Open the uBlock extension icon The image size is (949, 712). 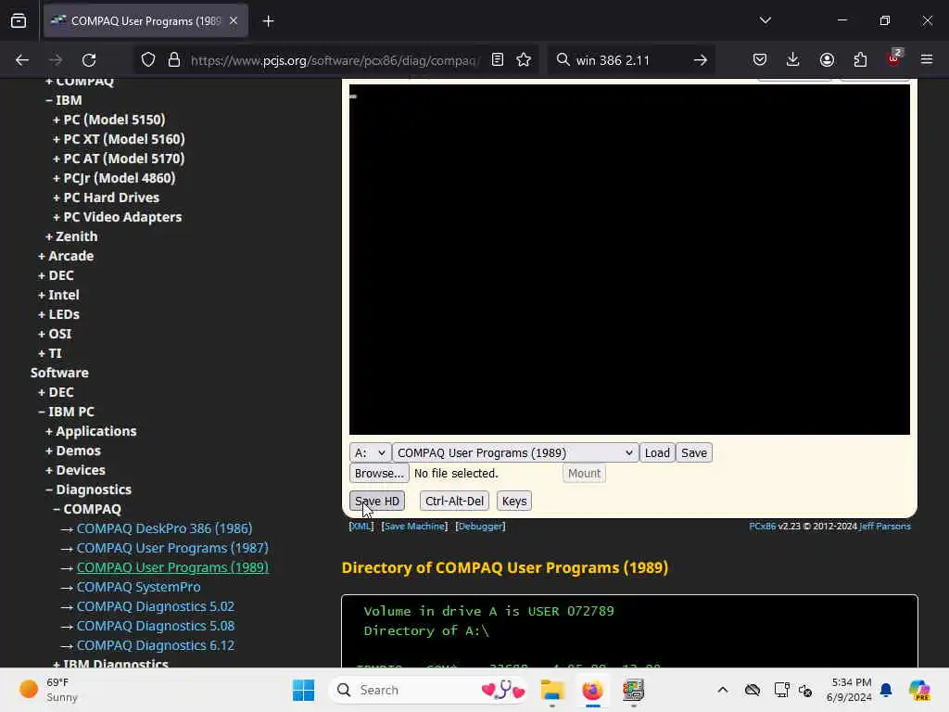click(894, 58)
